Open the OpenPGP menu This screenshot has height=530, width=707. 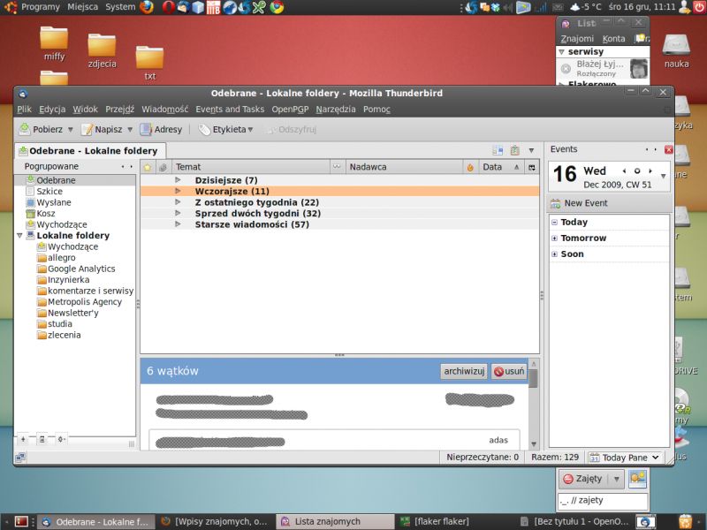click(x=290, y=109)
